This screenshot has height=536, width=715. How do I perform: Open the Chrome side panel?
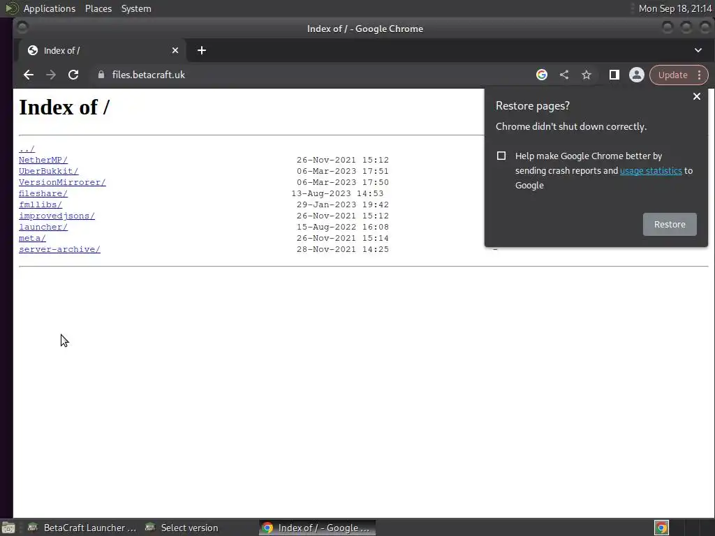pyautogui.click(x=614, y=75)
